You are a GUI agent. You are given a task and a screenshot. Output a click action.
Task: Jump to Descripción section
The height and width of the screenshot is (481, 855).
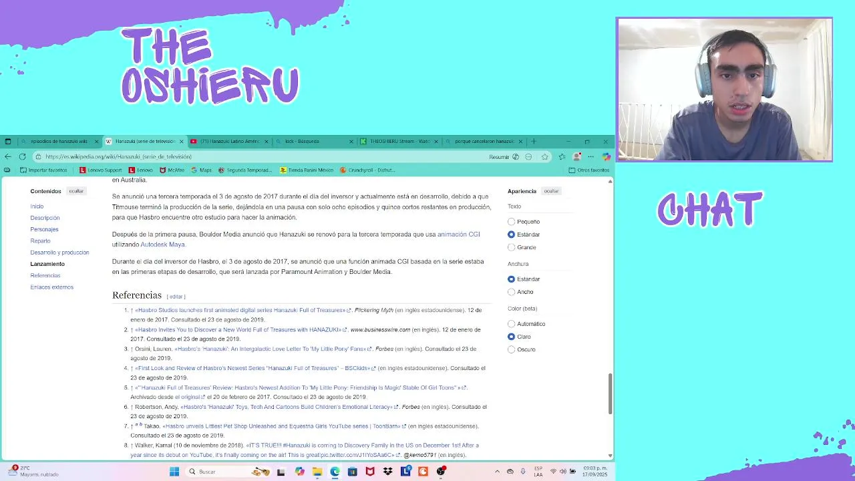(x=45, y=218)
